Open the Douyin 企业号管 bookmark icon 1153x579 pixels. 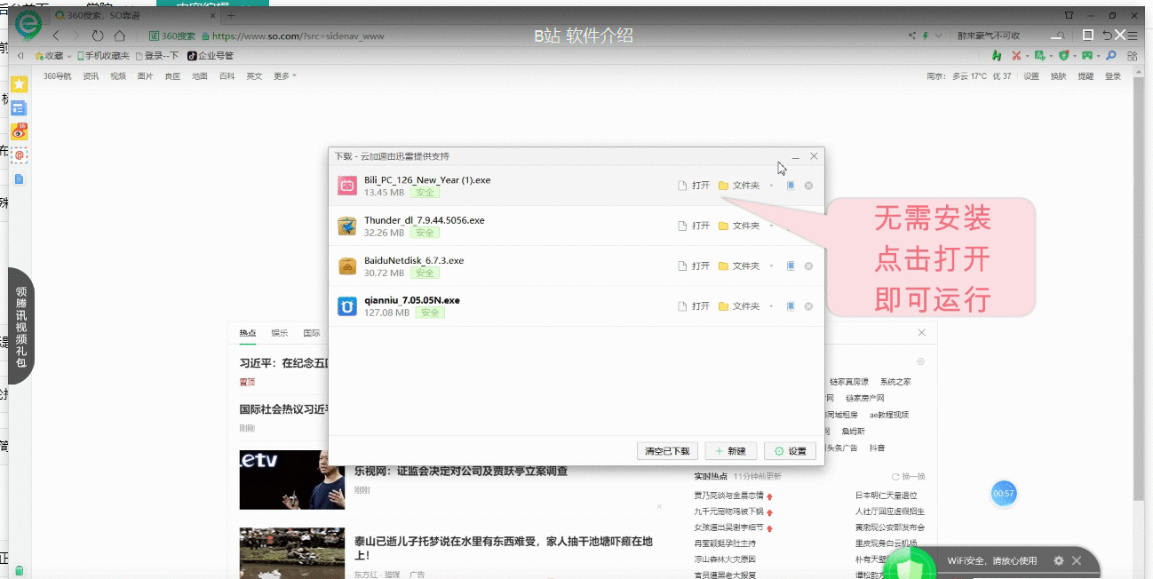coord(191,55)
